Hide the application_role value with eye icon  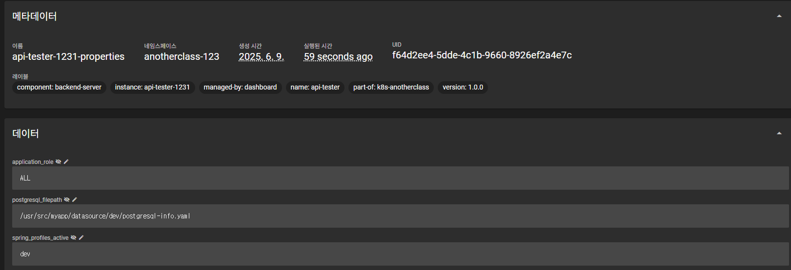tap(59, 162)
